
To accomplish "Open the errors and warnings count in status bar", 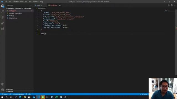I will 28,94.
